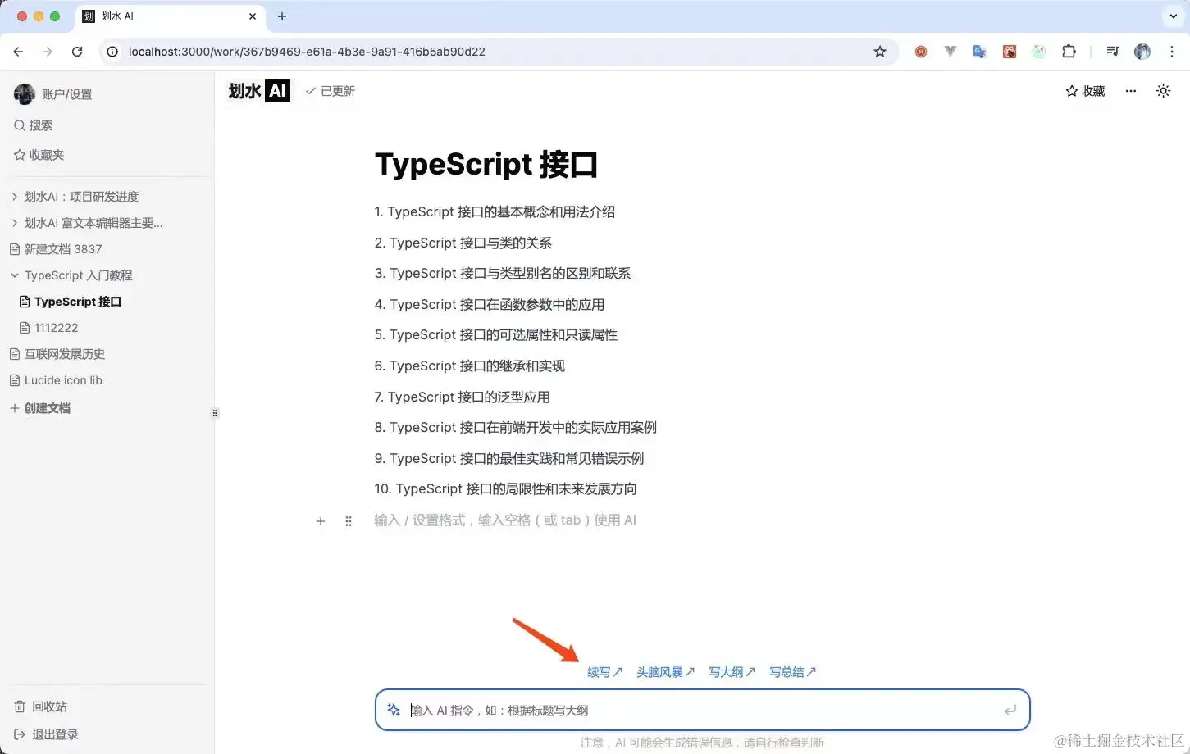The image size is (1190, 754).
Task: Click the 续写 quick action link
Action: tap(604, 672)
